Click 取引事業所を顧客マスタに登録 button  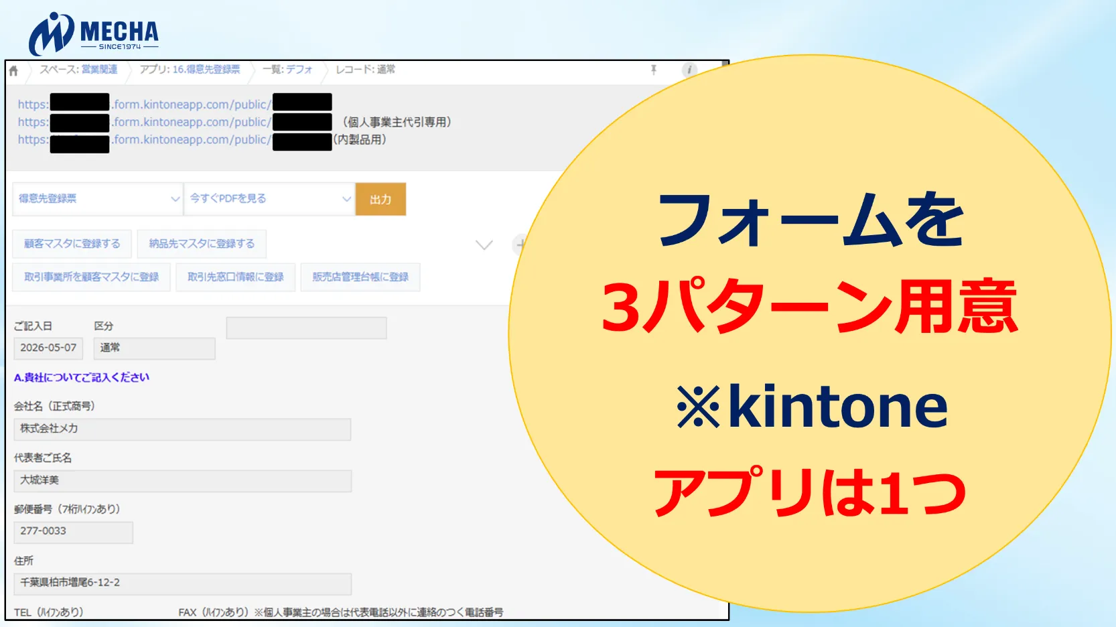[92, 277]
